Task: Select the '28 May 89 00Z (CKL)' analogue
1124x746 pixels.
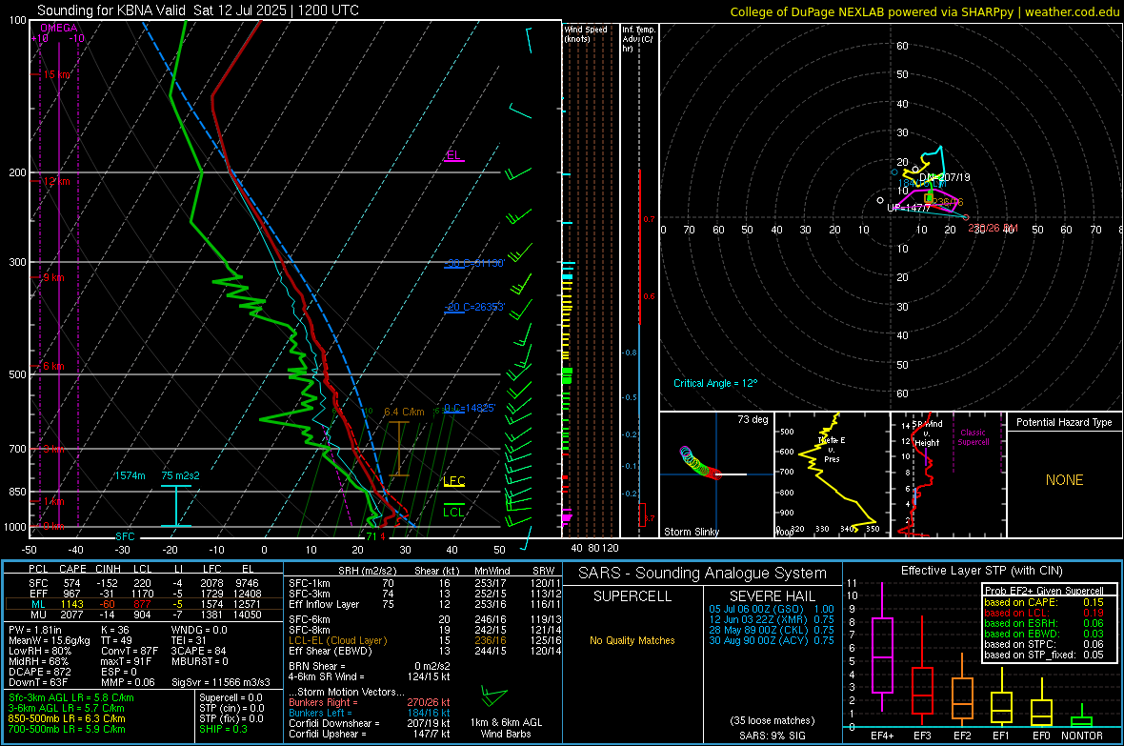Action: tap(772, 630)
